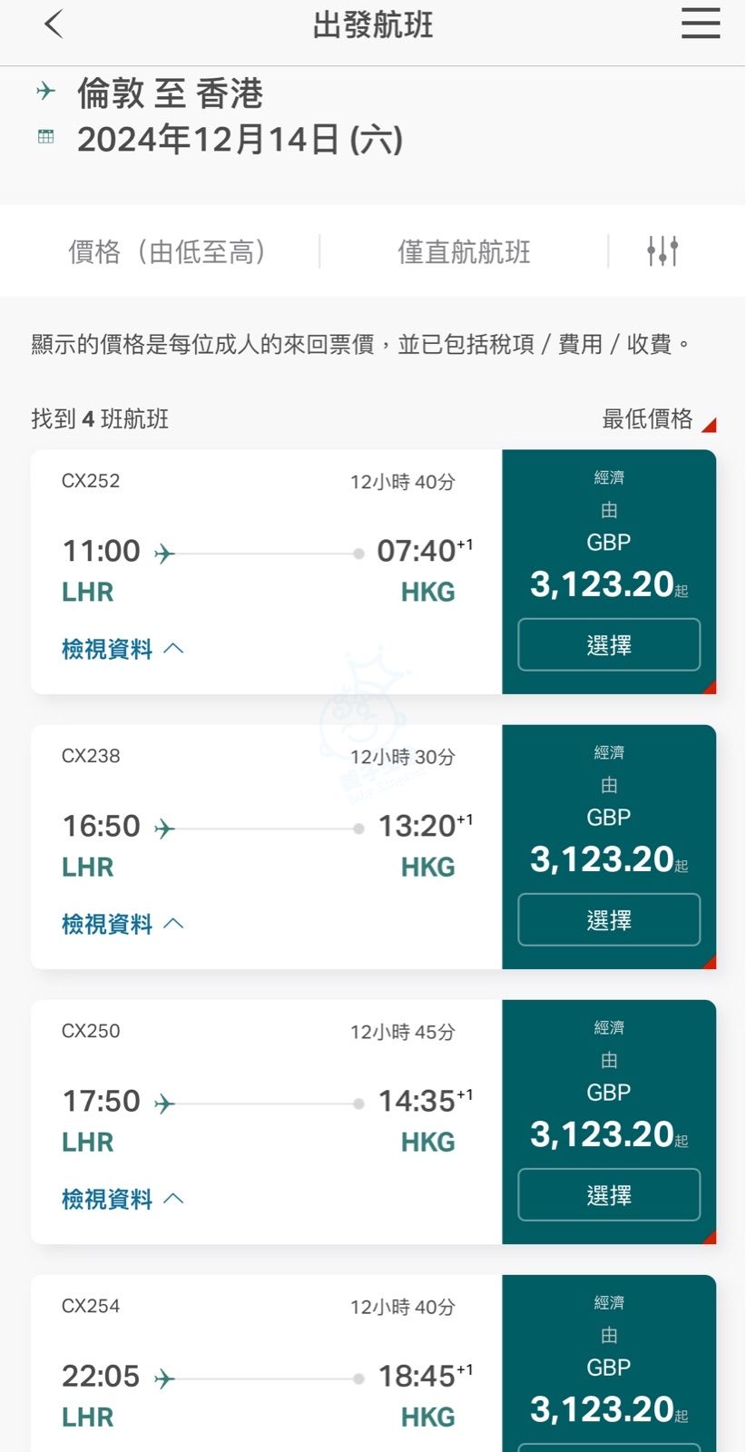This screenshot has height=1452, width=746.
Task: Tap the 倫敦 至 香港 route title
Action: (170, 93)
